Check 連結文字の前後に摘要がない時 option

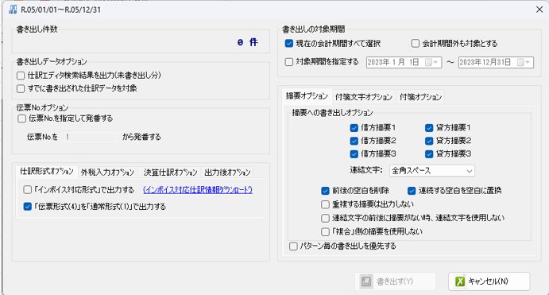pos(325,218)
